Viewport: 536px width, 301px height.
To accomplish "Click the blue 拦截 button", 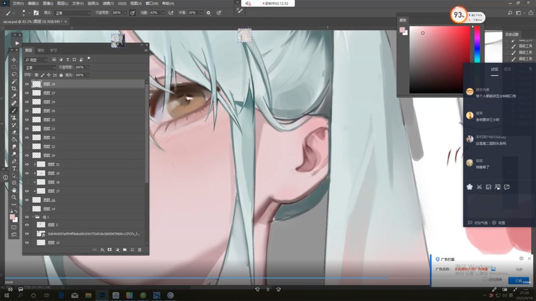I will [518, 281].
